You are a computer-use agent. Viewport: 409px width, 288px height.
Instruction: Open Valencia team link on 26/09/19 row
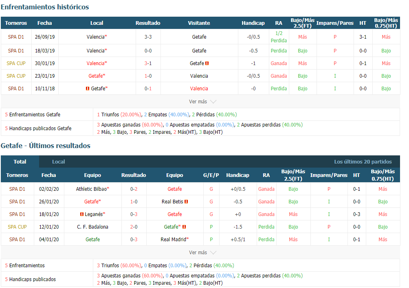pyautogui.click(x=95, y=37)
